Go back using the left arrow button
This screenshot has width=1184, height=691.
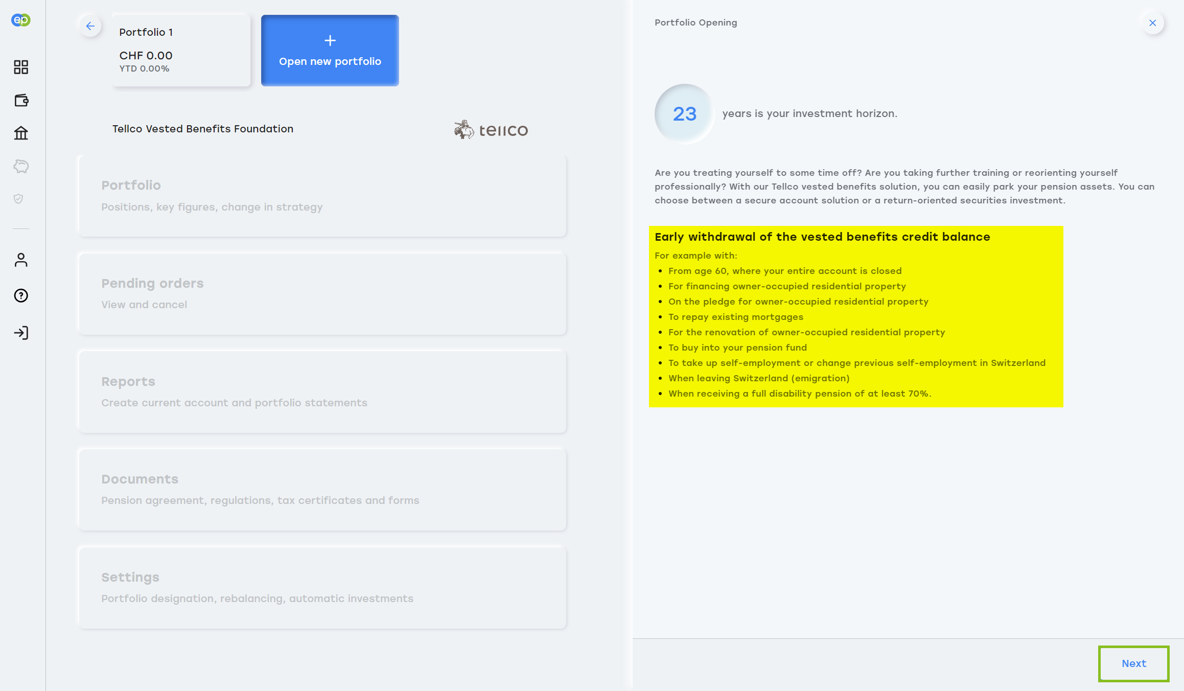tap(90, 26)
